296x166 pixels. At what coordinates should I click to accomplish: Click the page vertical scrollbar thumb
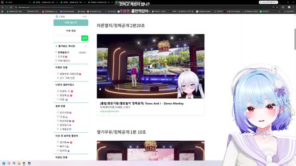[295, 39]
